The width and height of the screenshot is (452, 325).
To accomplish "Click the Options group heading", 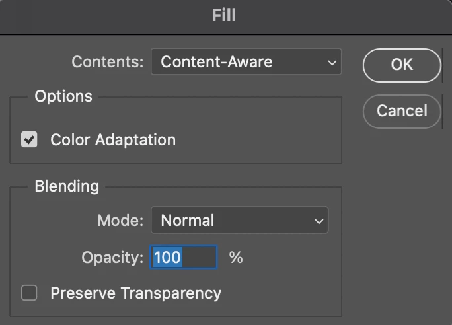I will coord(63,96).
